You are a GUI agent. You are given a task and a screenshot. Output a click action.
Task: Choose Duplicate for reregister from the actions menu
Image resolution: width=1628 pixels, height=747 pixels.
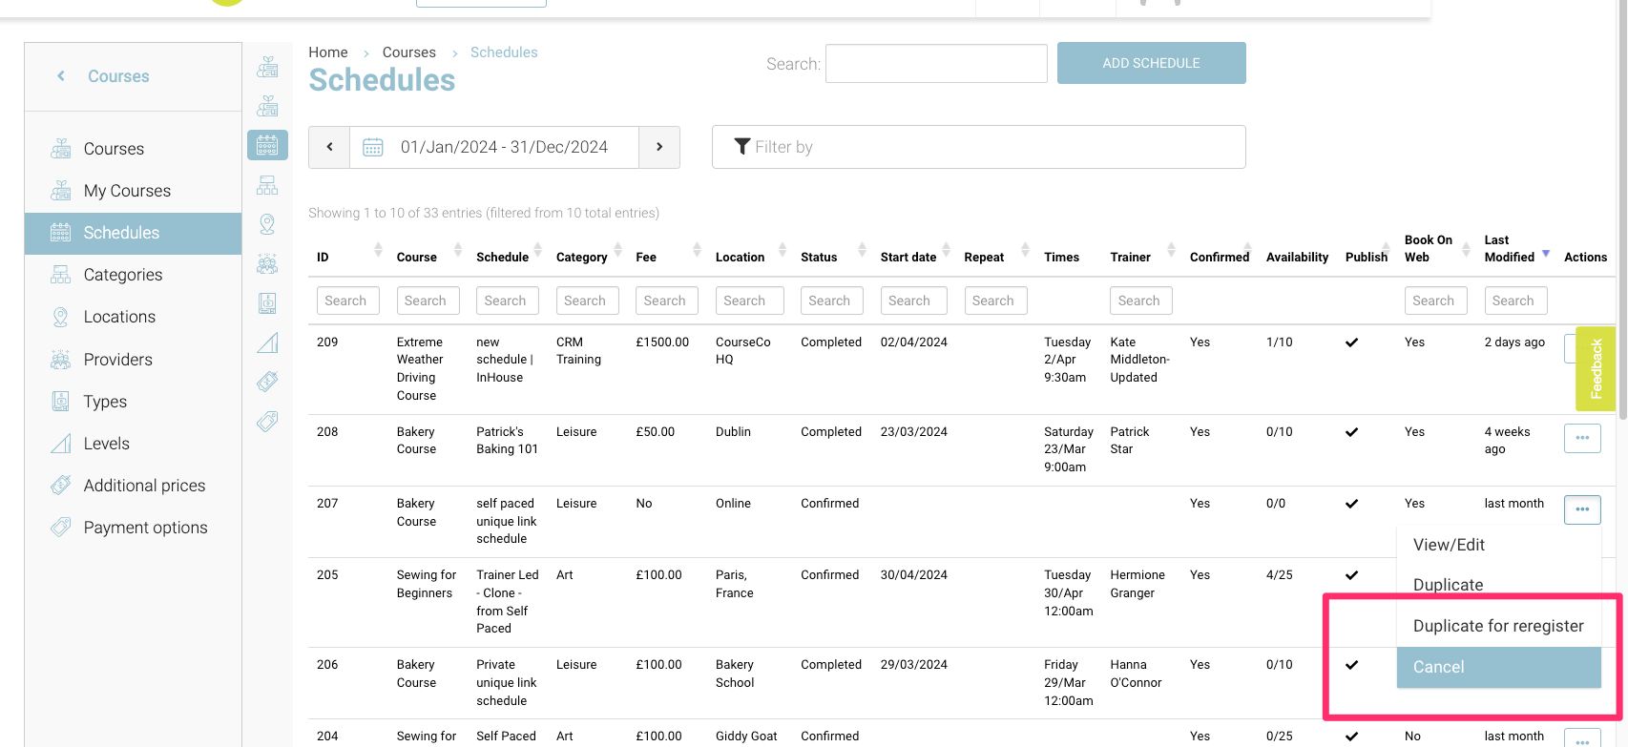point(1497,626)
